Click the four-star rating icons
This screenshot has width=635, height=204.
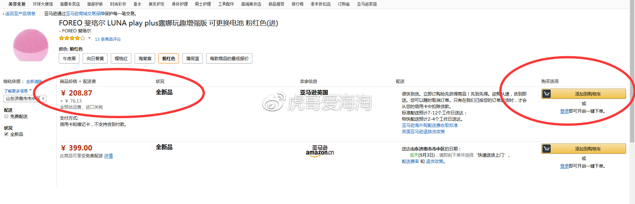(x=72, y=38)
